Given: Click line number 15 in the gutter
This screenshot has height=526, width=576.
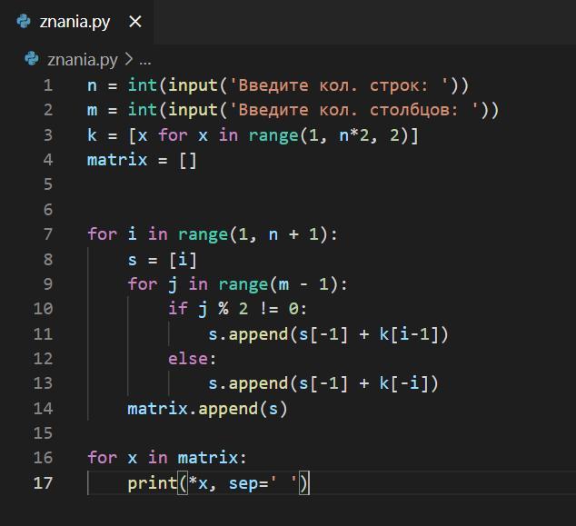Looking at the screenshot, I should point(44,433).
